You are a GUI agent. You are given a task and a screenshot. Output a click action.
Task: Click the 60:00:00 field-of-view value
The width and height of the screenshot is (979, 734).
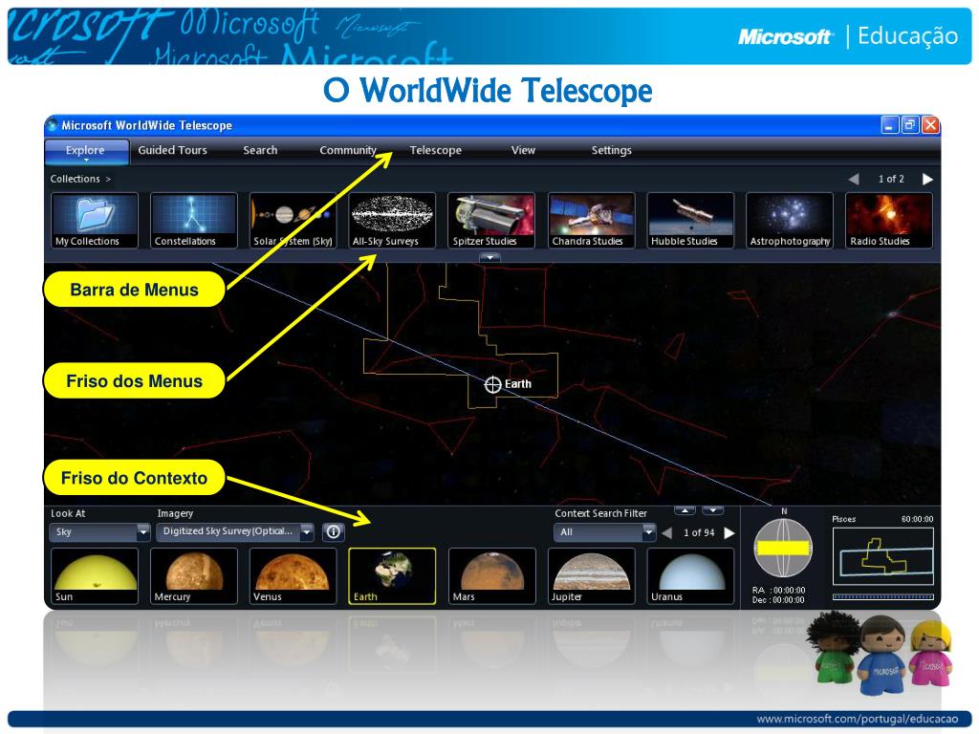[917, 519]
